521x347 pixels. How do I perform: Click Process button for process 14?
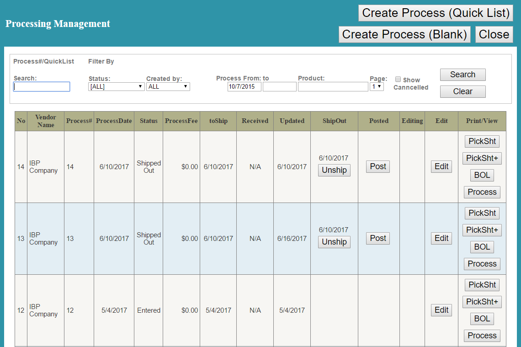(x=482, y=192)
